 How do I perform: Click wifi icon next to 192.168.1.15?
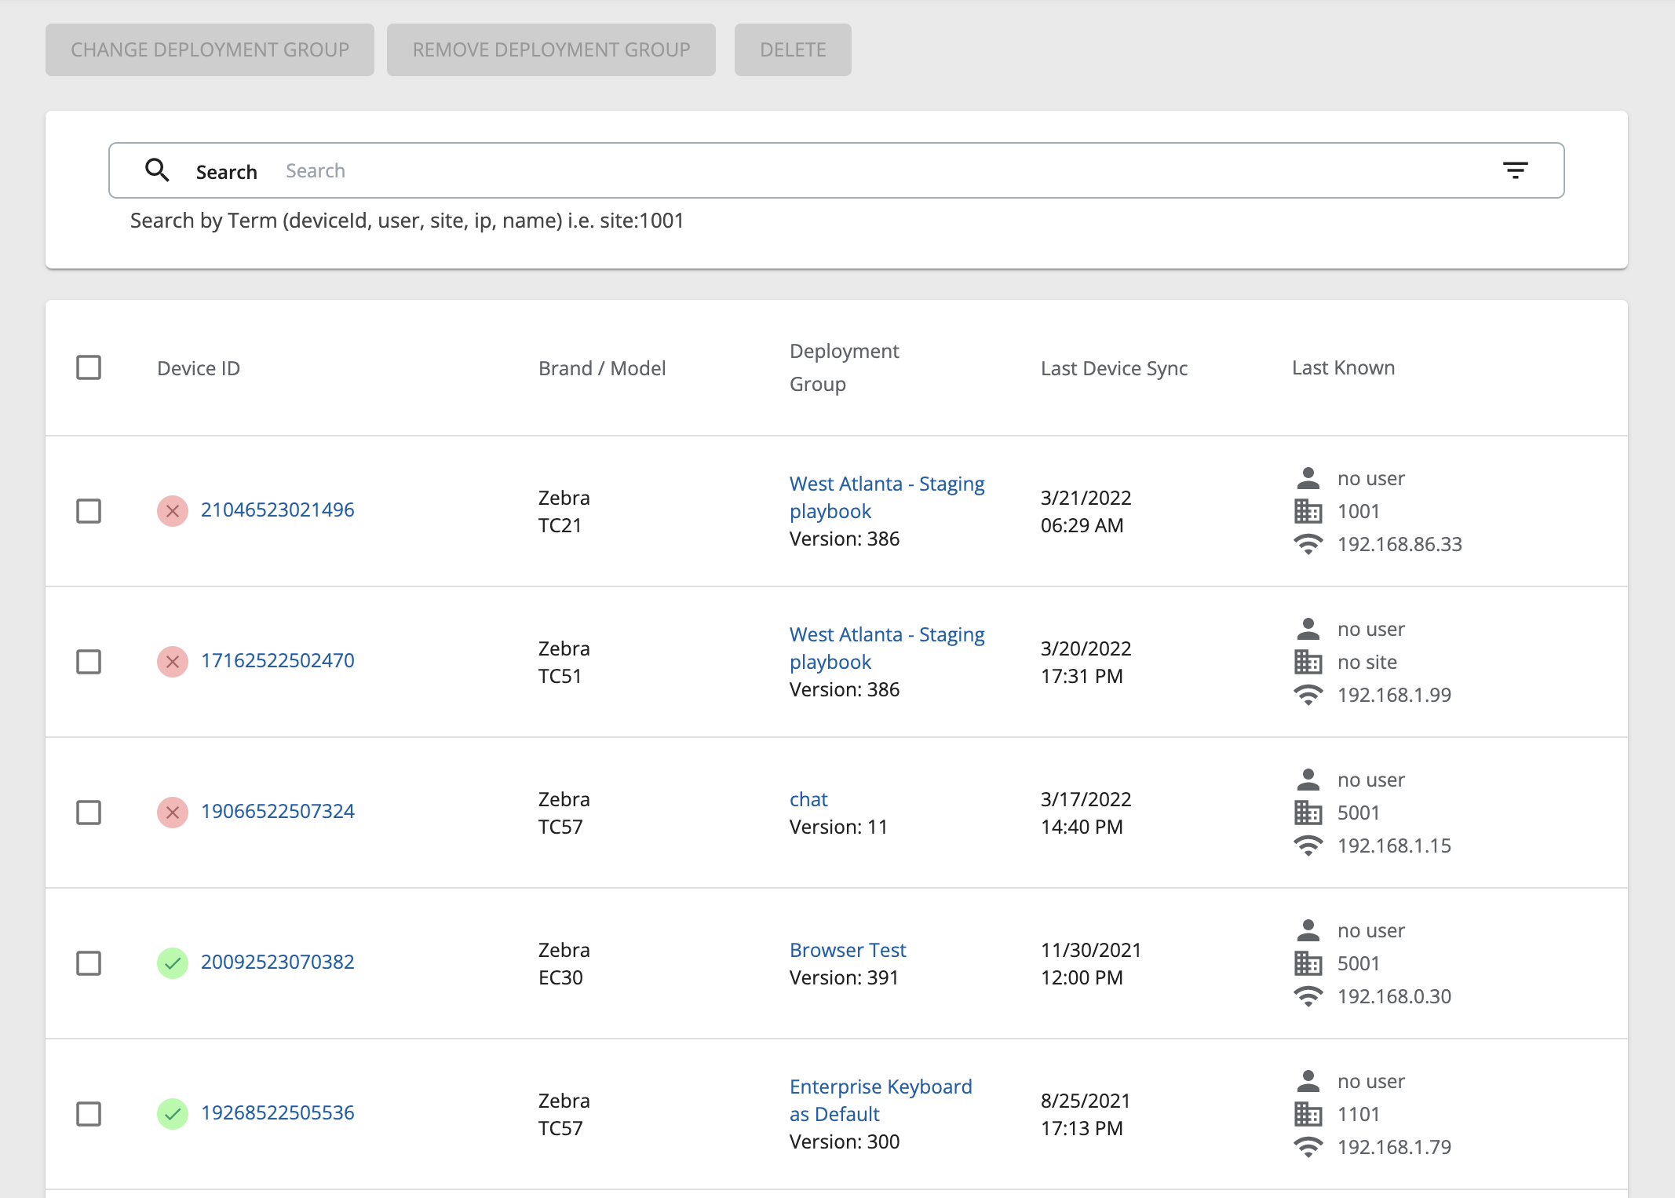[1308, 846]
